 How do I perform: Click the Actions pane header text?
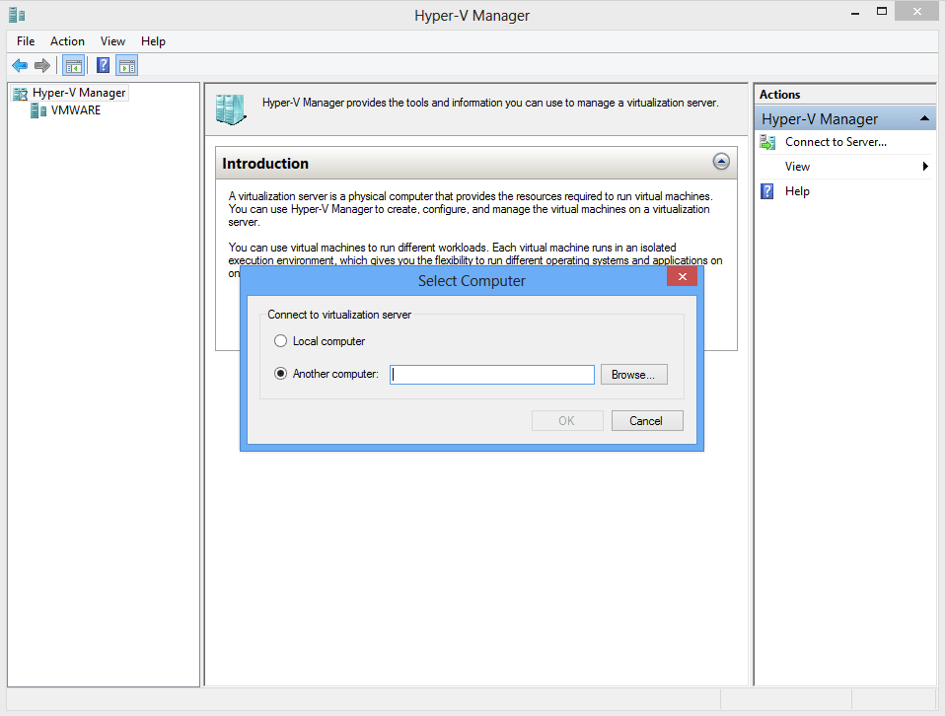(779, 95)
